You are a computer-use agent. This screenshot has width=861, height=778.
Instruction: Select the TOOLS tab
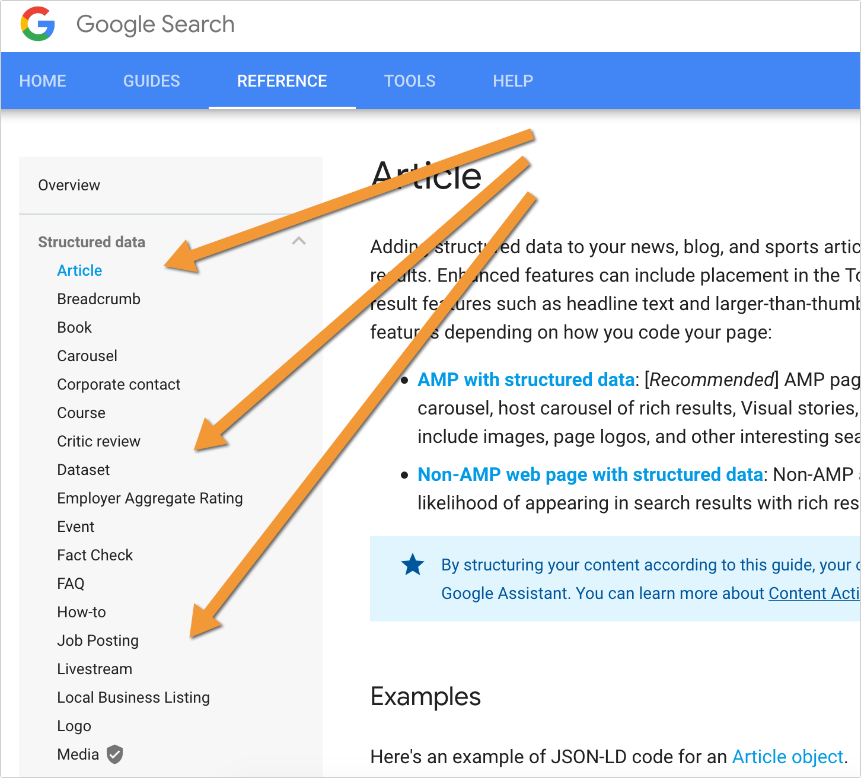410,81
